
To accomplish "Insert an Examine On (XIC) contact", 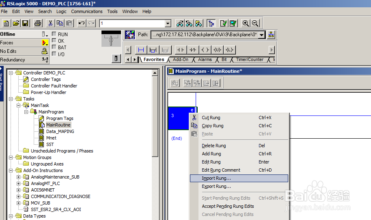I will 181,50.
